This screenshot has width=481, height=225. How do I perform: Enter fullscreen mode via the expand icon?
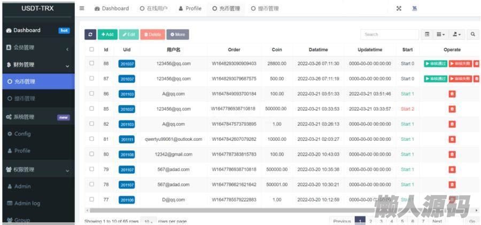coord(399,9)
